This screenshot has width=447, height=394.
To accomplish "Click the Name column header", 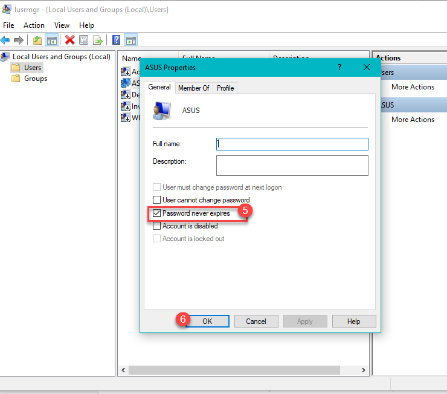I will (130, 58).
